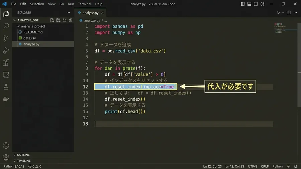Toggle the primary side bar
Viewport: 301px width, 169px height.
point(243,4)
